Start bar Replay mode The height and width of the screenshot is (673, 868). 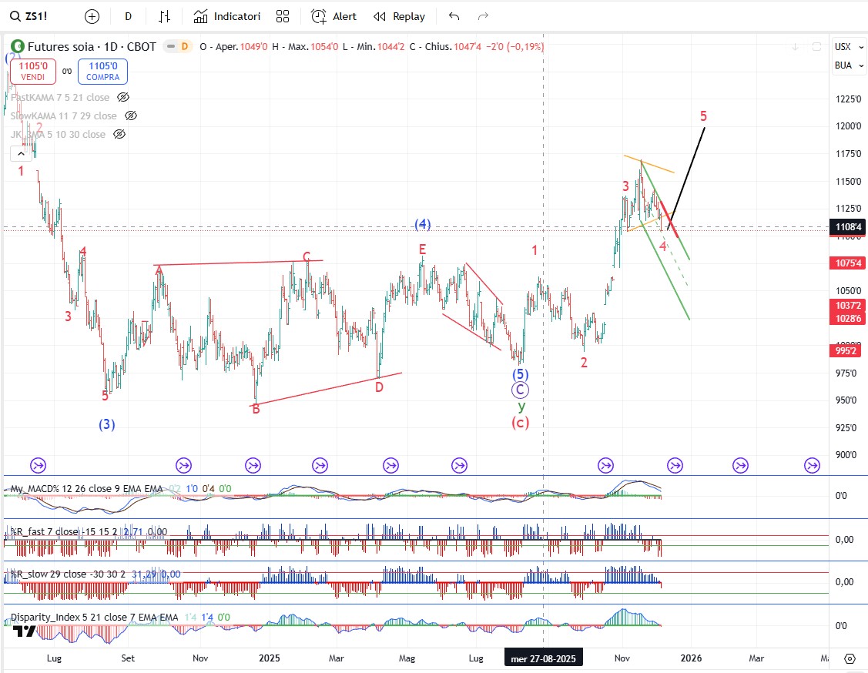click(399, 16)
